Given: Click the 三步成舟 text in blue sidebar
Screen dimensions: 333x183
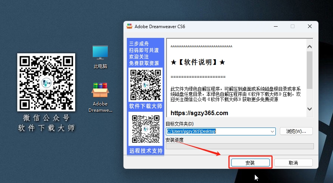Looking at the screenshot, I should click(x=139, y=43).
